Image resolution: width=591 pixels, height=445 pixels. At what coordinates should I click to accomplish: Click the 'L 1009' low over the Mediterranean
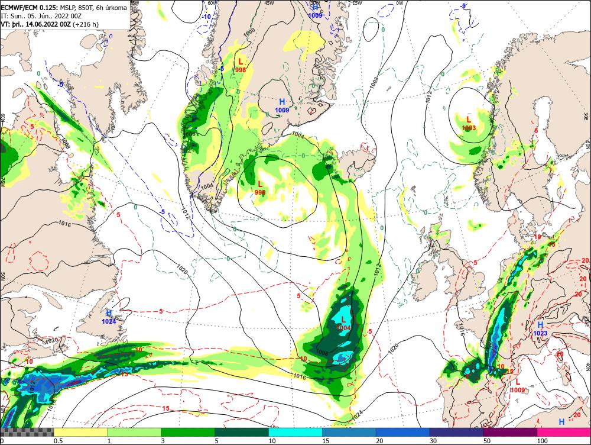(x=518, y=386)
